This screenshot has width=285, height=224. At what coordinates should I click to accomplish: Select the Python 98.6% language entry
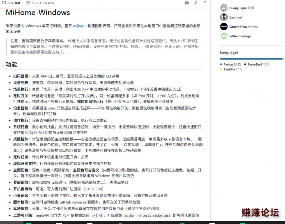pos(231,64)
